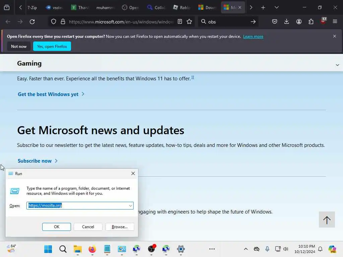Close the Run dialog

[x=133, y=174]
